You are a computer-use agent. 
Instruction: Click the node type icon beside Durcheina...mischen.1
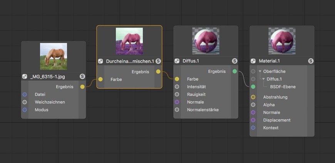[100, 61]
